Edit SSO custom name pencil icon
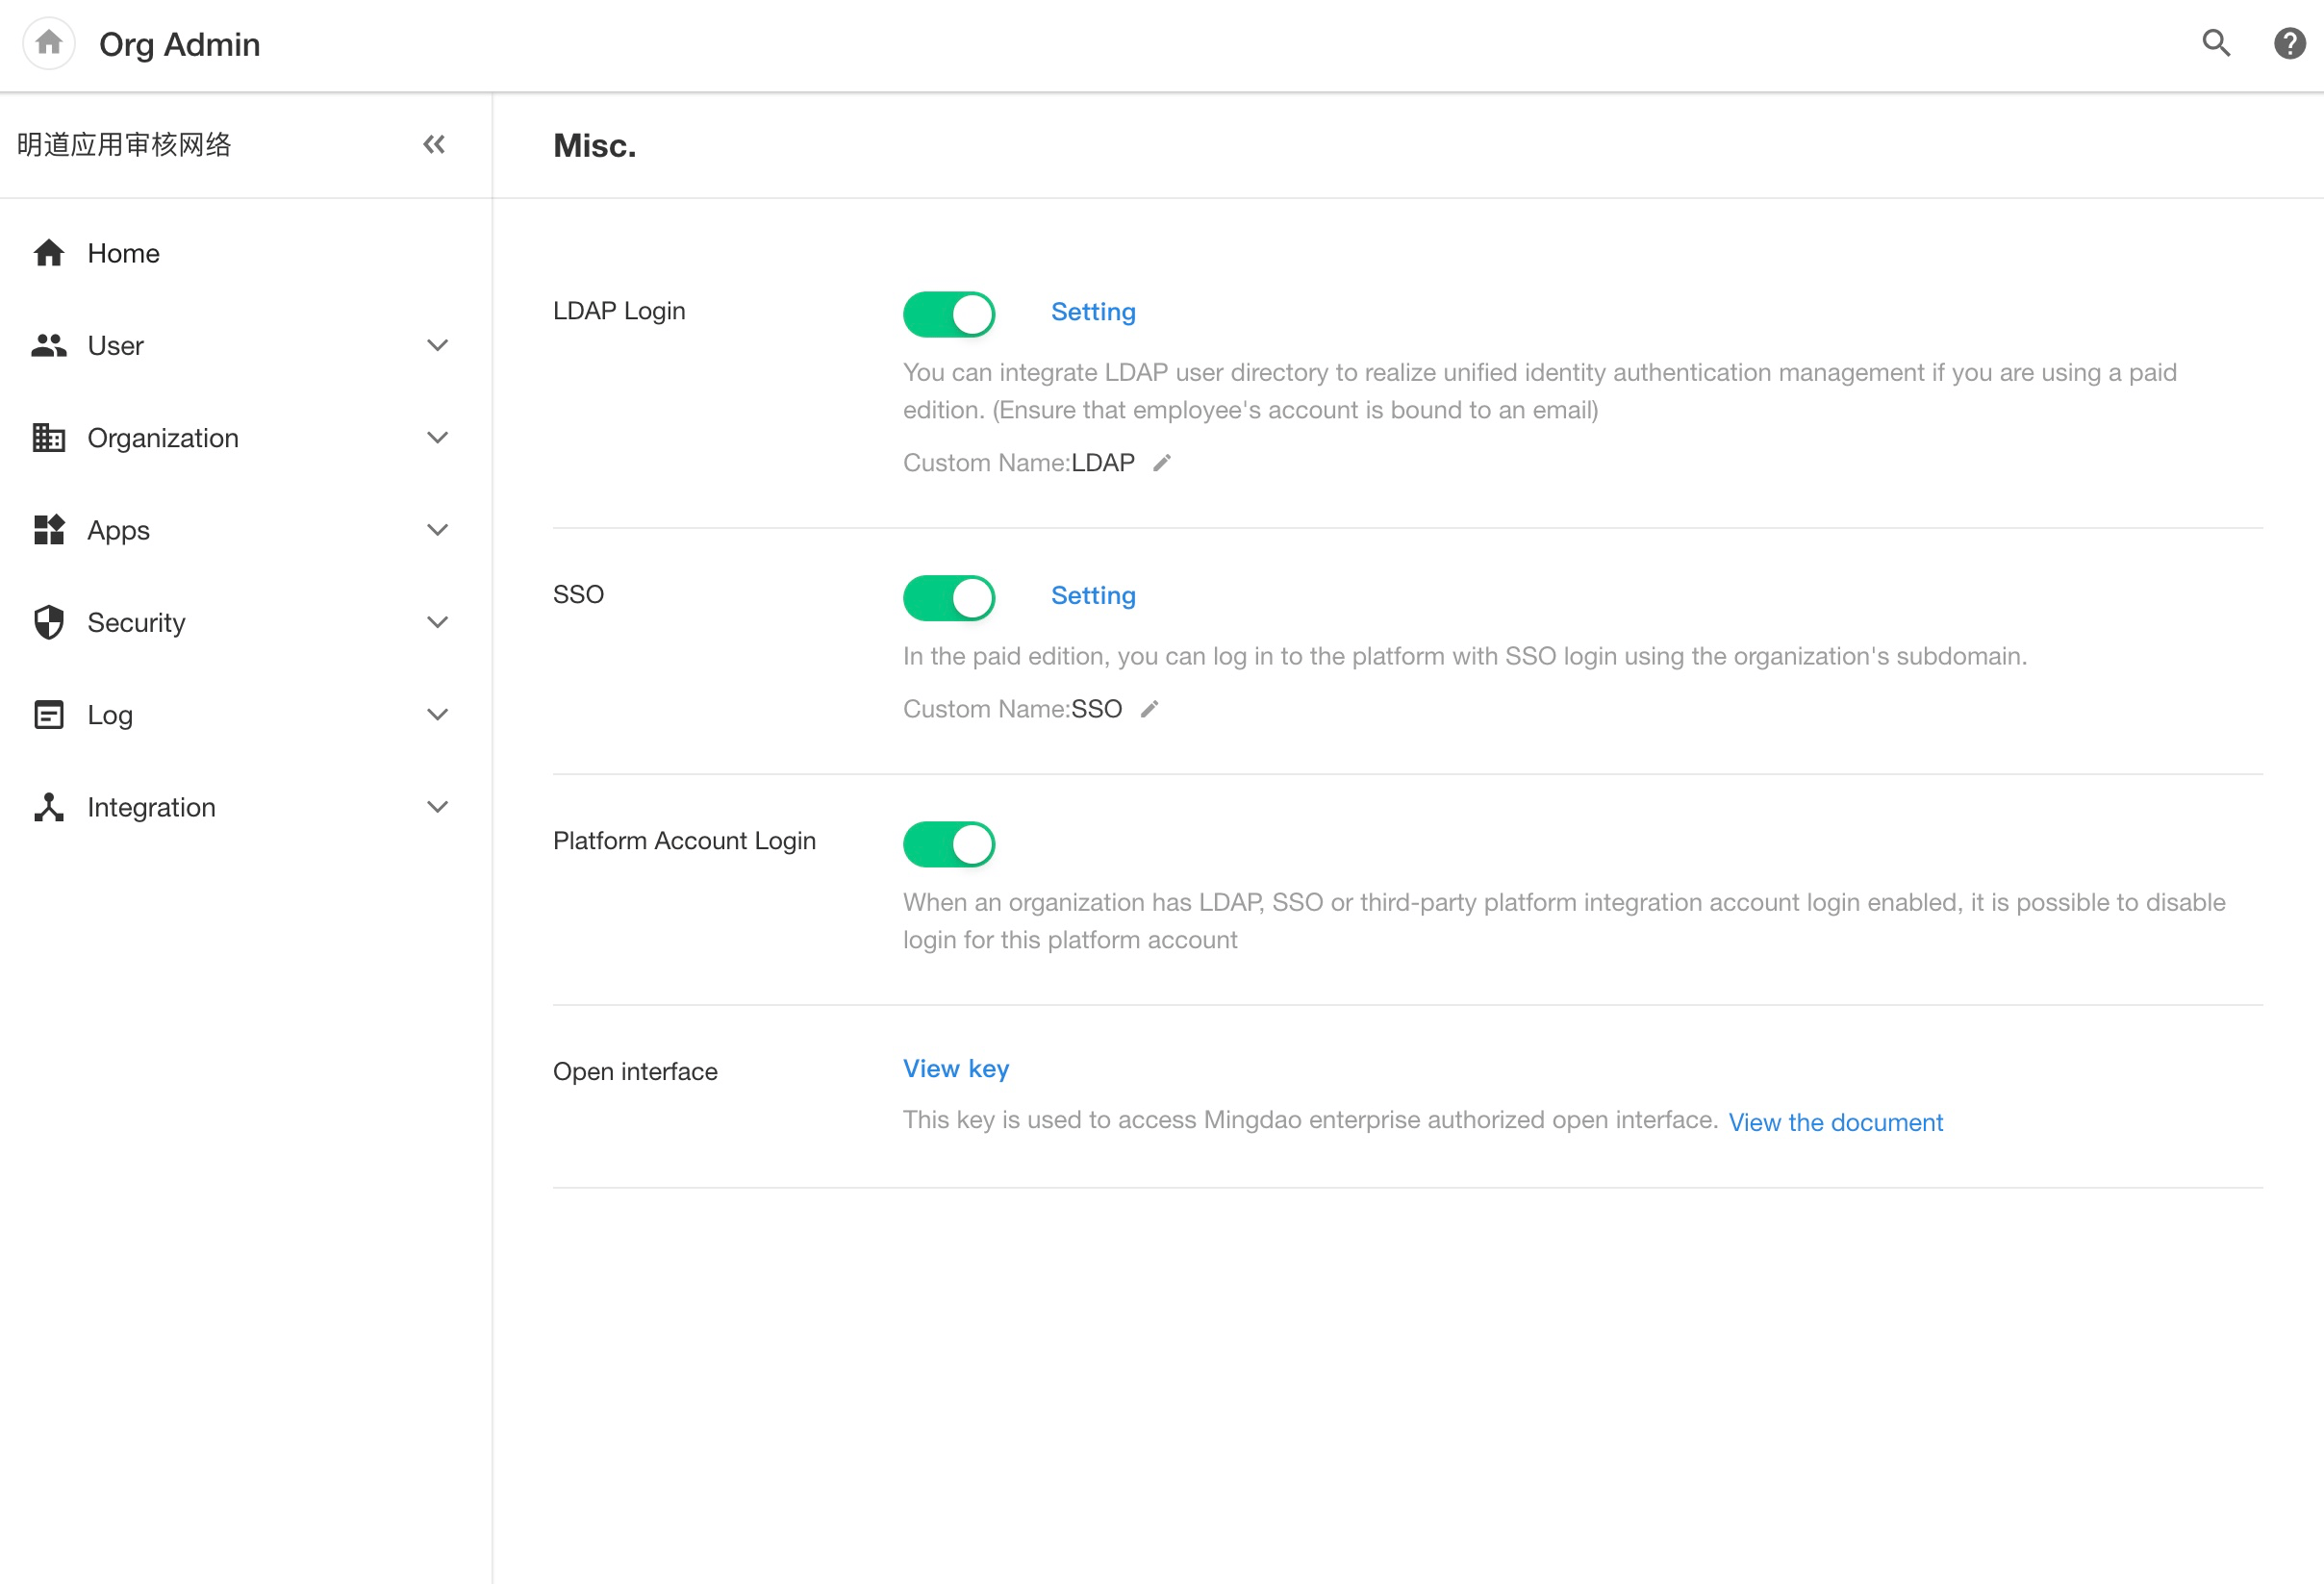This screenshot has width=2324, height=1584. click(x=1149, y=709)
